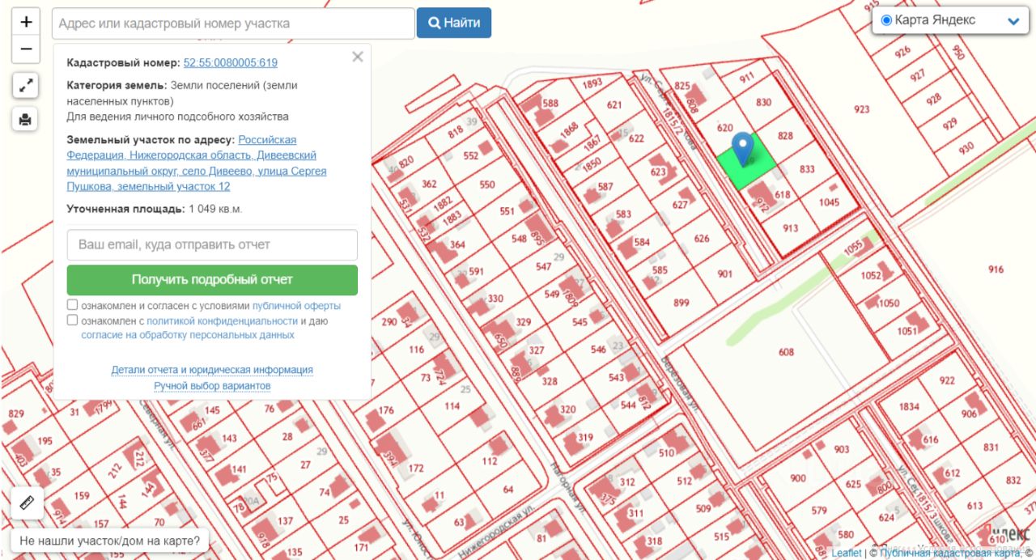Toggle fullscreen map view icon

26,85
